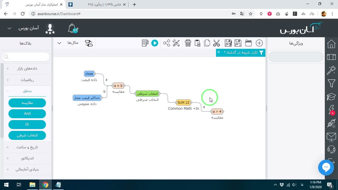This screenshot has width=338, height=190.
Task: Click the trash can delete icon
Action: (188, 43)
